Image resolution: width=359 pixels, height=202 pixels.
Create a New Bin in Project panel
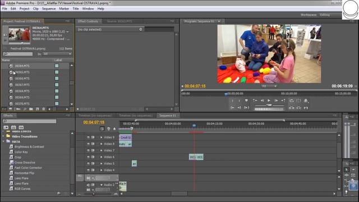pos(31,109)
